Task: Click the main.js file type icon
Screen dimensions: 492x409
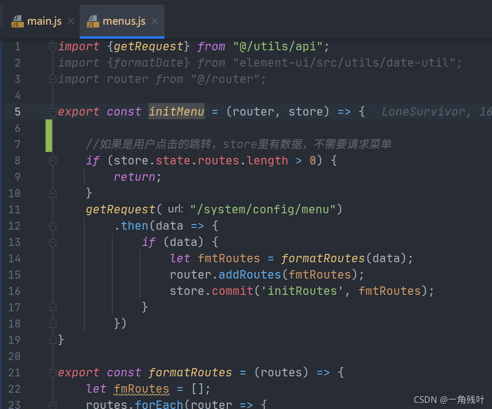Action: [x=18, y=21]
